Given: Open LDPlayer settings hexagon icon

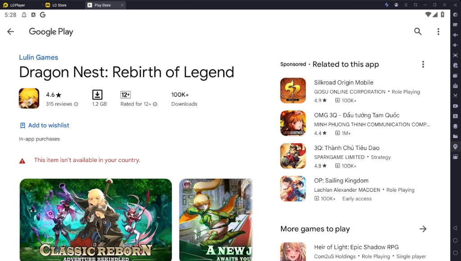Looking at the screenshot, I should click(455, 15).
